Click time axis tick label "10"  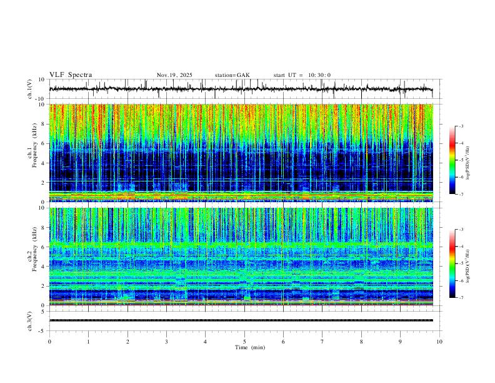pyautogui.click(x=439, y=342)
